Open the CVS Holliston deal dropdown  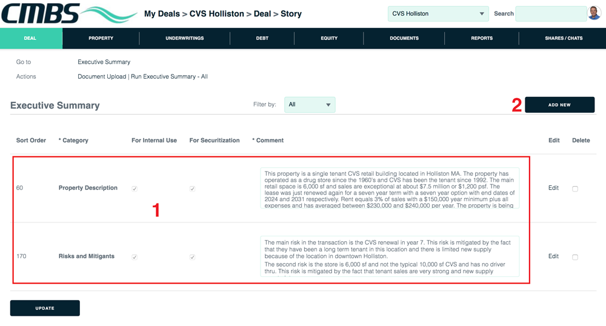438,13
